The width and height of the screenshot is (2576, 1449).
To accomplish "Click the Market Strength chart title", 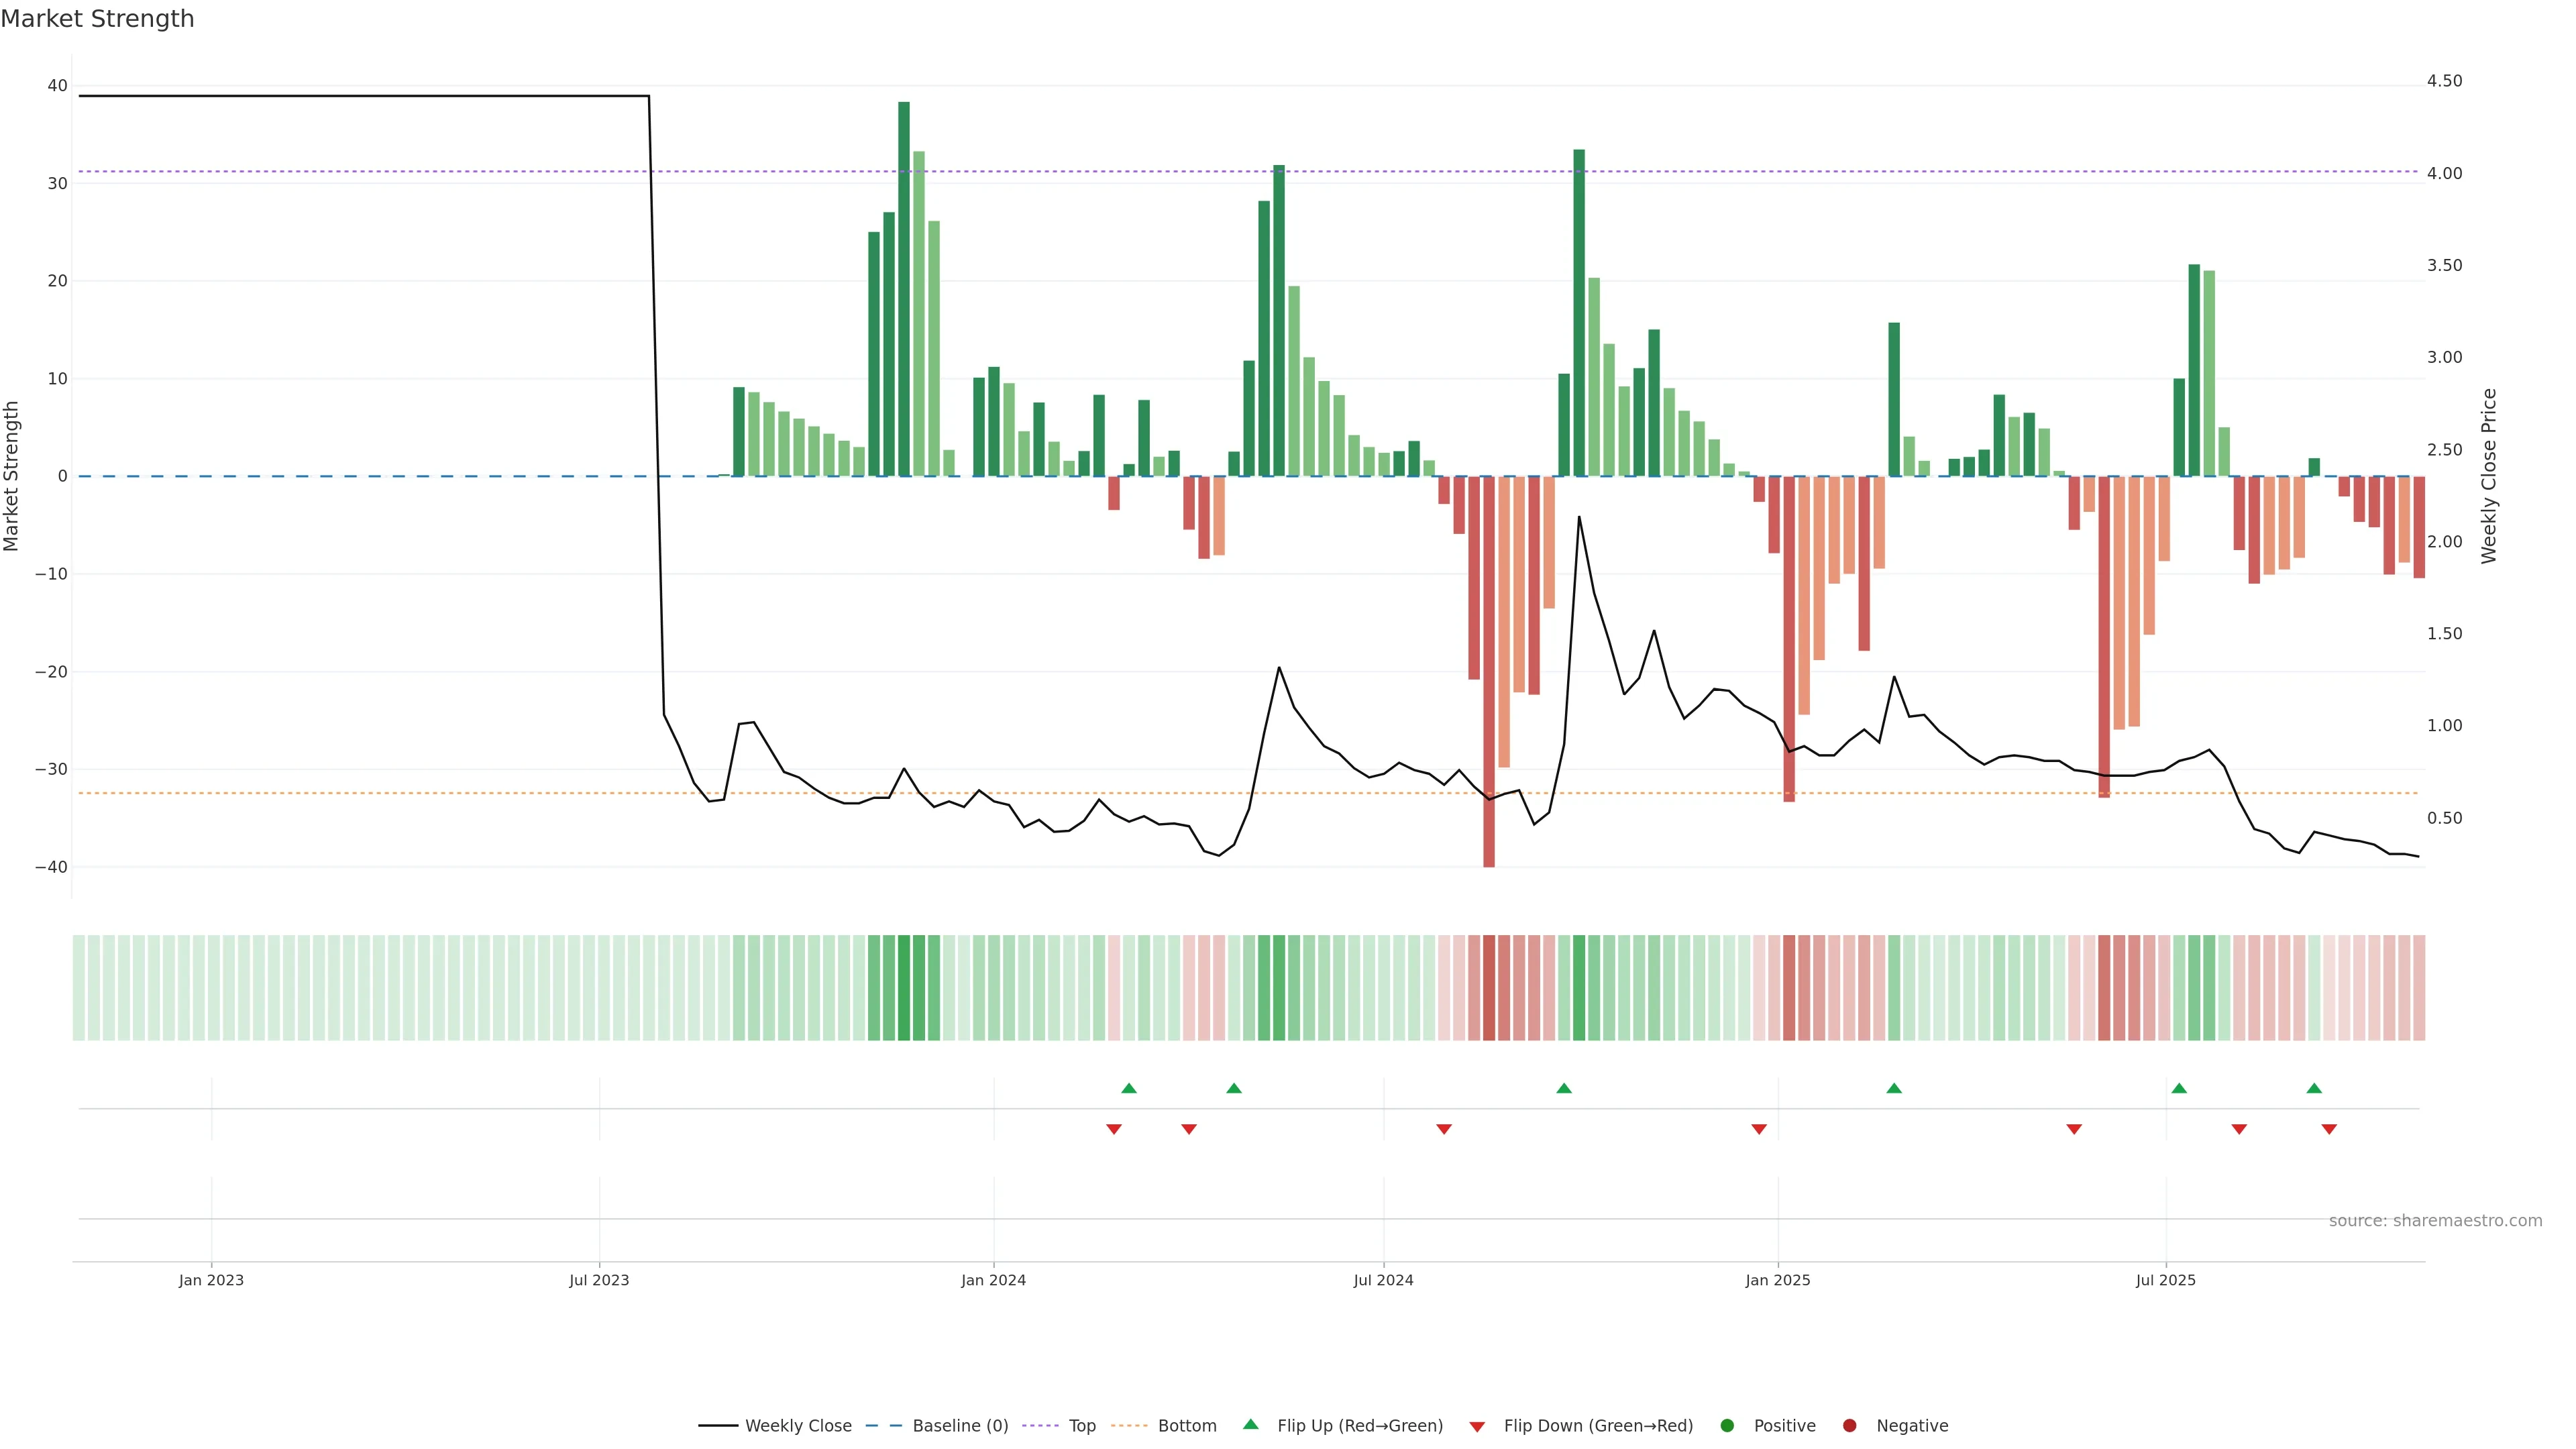I will (97, 19).
